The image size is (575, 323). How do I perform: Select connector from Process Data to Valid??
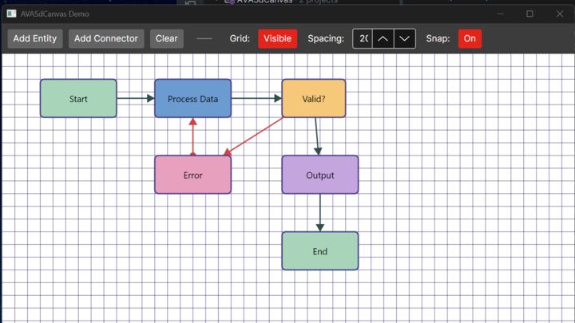(x=256, y=98)
